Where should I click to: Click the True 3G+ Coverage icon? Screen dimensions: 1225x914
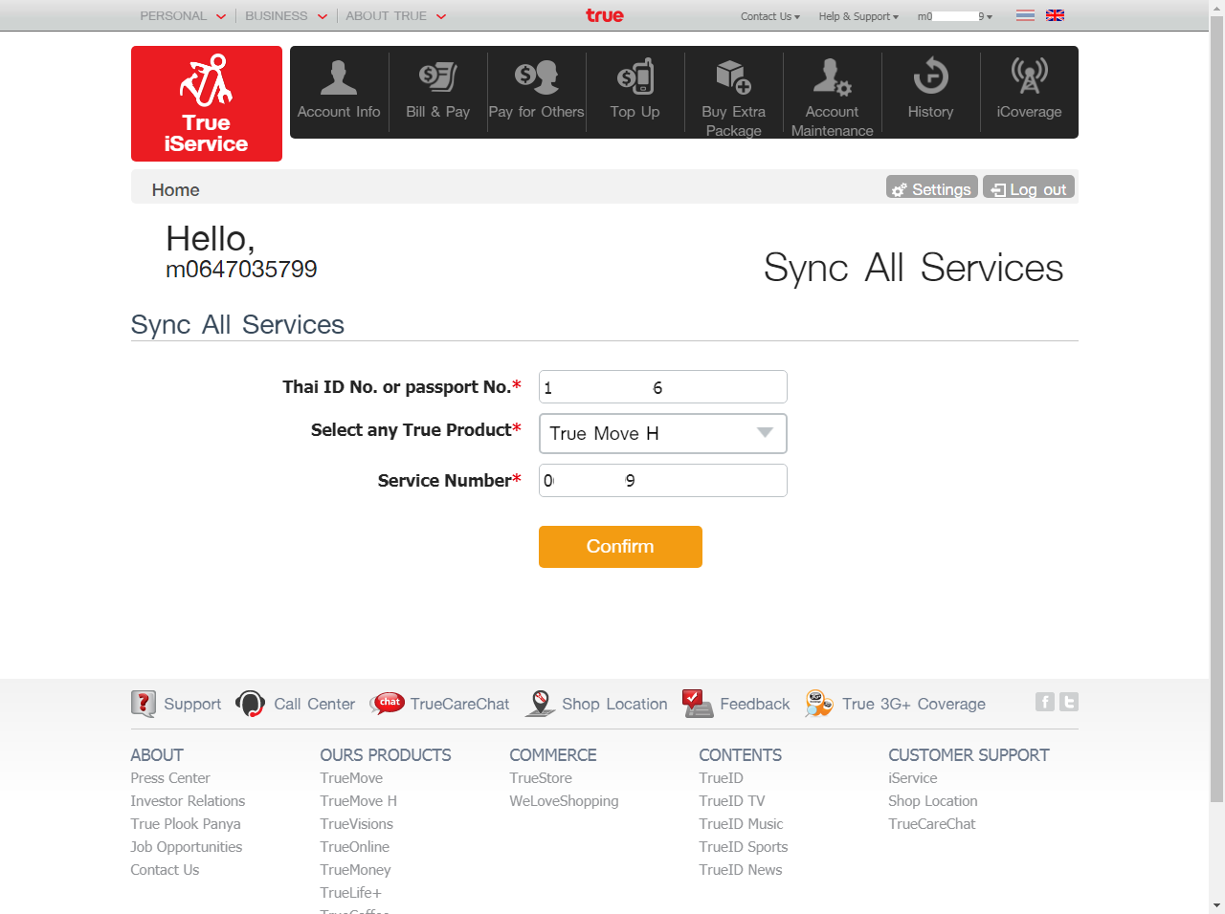(x=819, y=704)
